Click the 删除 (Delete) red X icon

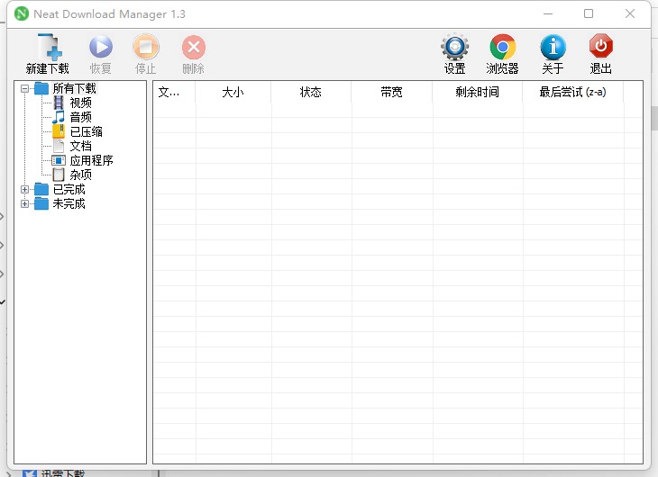[194, 47]
